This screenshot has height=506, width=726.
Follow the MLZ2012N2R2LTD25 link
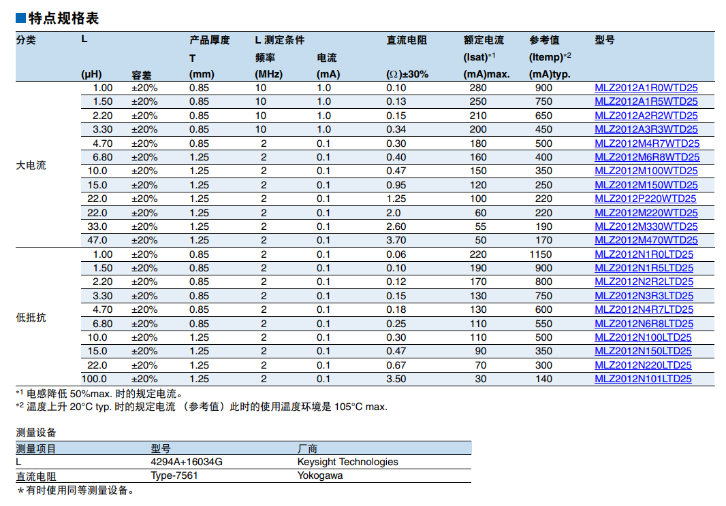tap(644, 282)
